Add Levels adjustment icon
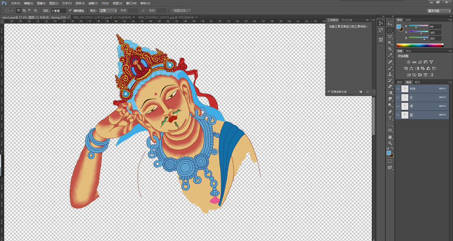 pyautogui.click(x=414, y=62)
